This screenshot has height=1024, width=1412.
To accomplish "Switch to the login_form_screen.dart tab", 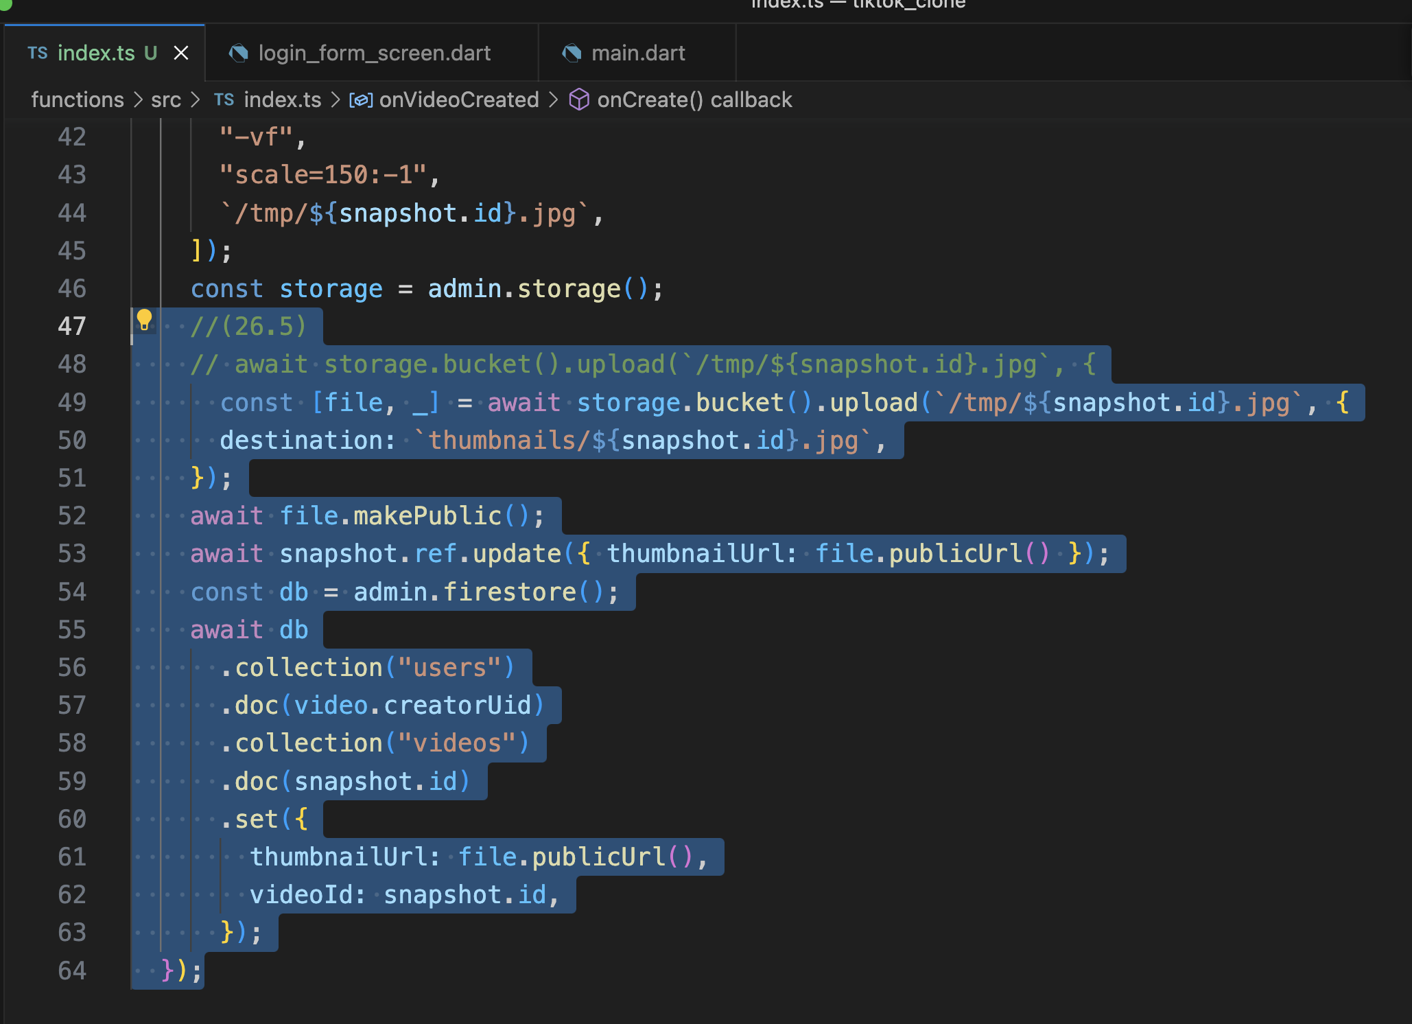I will click(374, 53).
